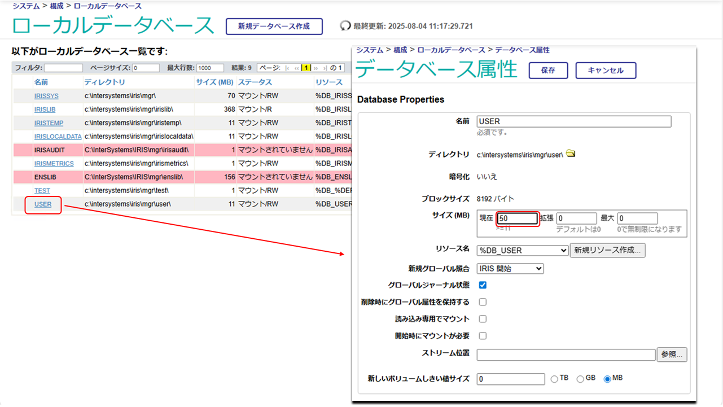Image resolution: width=723 pixels, height=407 pixels.
Task: Click the previous page arrow in pager
Action: click(x=297, y=68)
